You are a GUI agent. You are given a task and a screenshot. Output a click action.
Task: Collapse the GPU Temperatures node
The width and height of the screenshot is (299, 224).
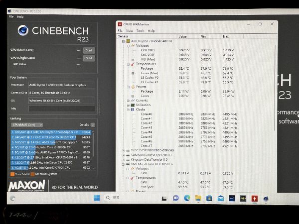point(128,178)
